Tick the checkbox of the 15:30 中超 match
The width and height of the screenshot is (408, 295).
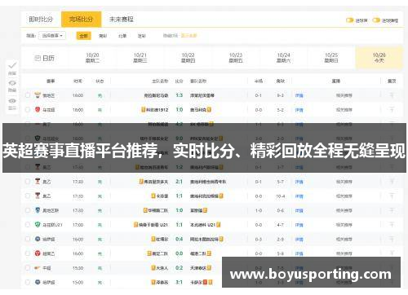point(28,268)
